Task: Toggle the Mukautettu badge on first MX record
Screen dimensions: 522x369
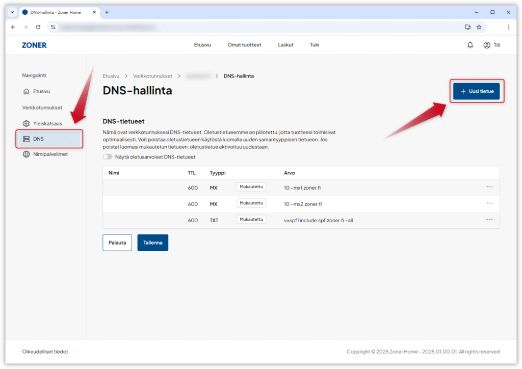Action: (251, 187)
